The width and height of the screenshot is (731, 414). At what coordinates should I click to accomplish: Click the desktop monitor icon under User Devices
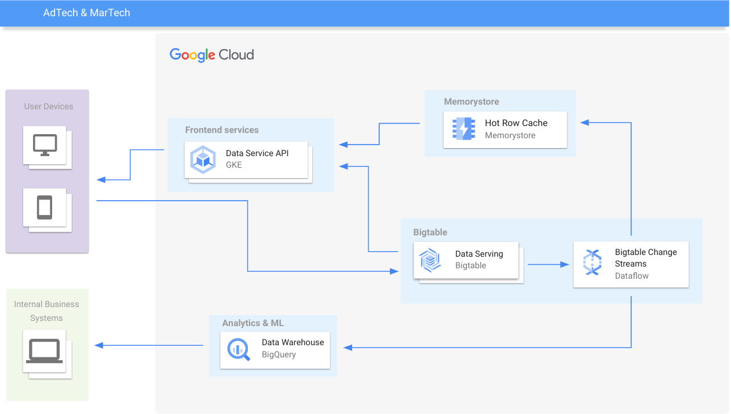[46, 146]
